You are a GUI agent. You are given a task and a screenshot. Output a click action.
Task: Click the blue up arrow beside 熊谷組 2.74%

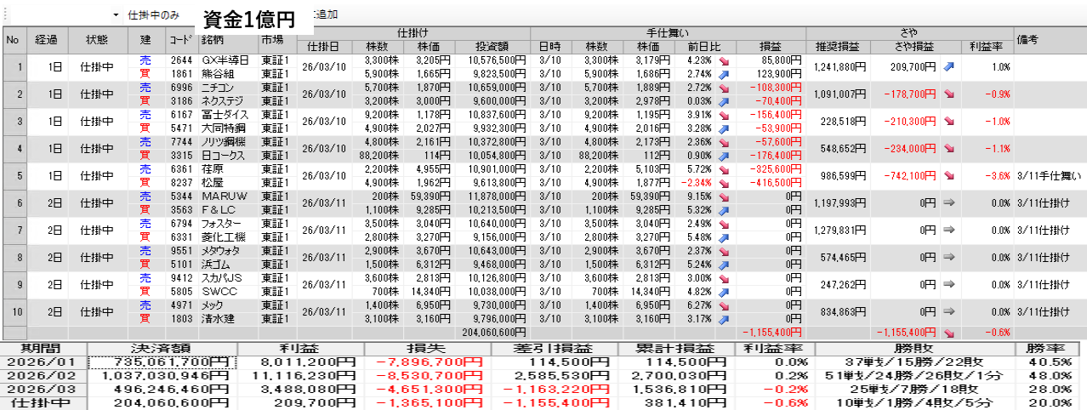click(x=724, y=74)
